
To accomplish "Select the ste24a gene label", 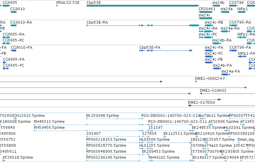I will pyautogui.click(x=226, y=9).
